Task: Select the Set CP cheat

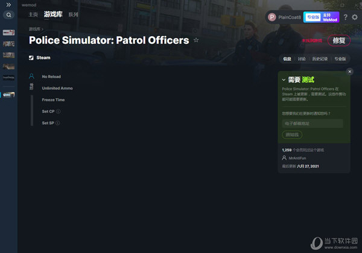Action: pyautogui.click(x=48, y=111)
